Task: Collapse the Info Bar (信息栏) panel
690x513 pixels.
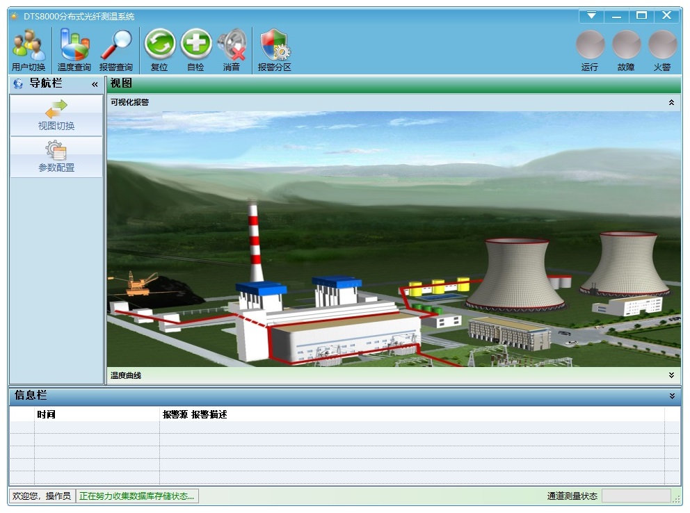Action: (x=672, y=396)
